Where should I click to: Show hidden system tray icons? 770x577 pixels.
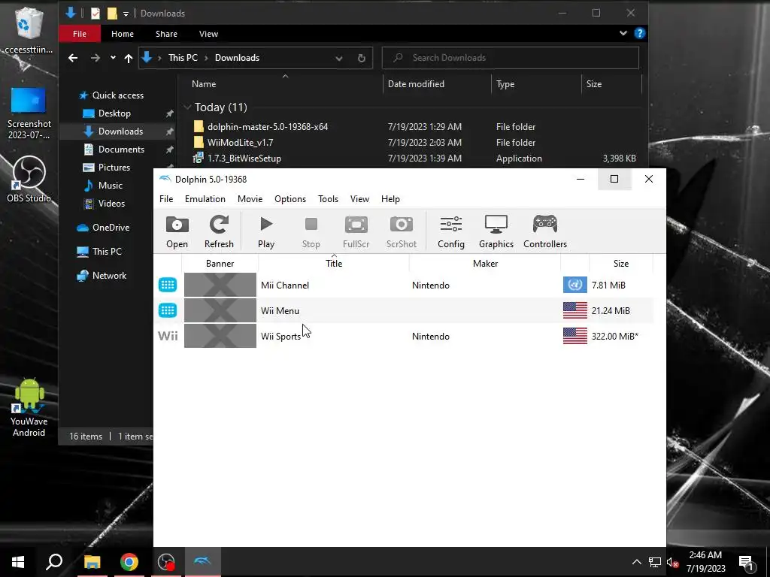[x=636, y=562]
